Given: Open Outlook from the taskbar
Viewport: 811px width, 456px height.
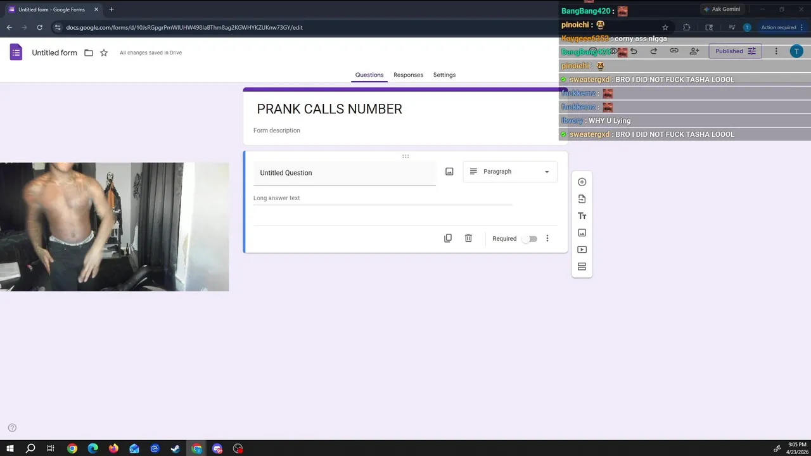Looking at the screenshot, I should (134, 448).
